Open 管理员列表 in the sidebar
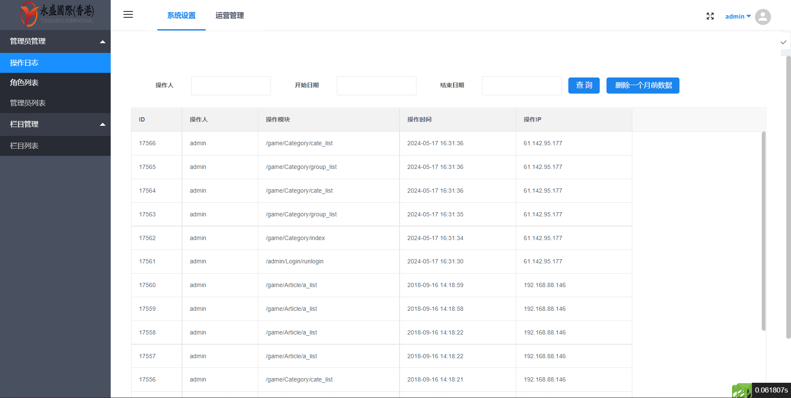Viewport: 791px width, 398px height. tap(55, 103)
